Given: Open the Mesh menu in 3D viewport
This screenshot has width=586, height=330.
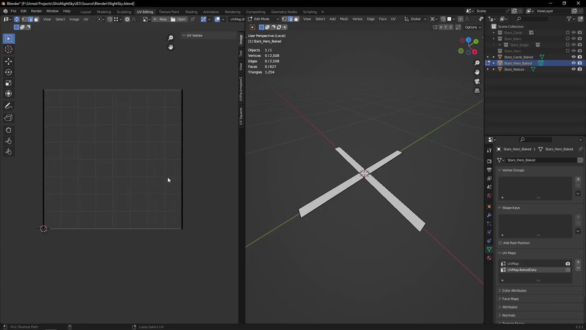Looking at the screenshot, I should [344, 19].
